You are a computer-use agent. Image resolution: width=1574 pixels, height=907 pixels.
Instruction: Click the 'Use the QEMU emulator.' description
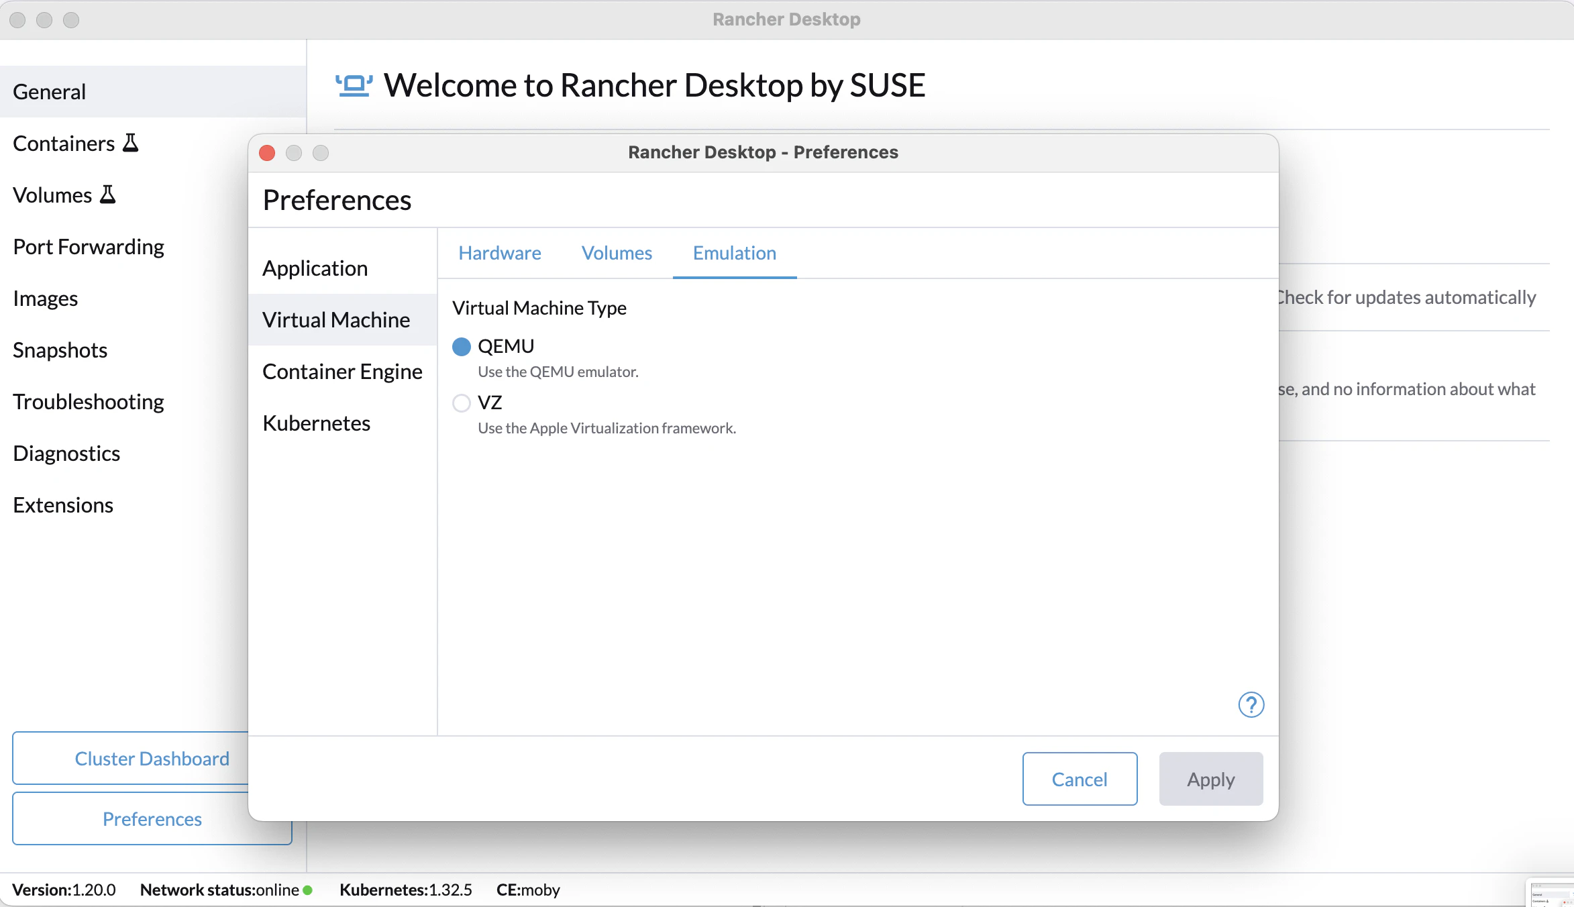(558, 372)
